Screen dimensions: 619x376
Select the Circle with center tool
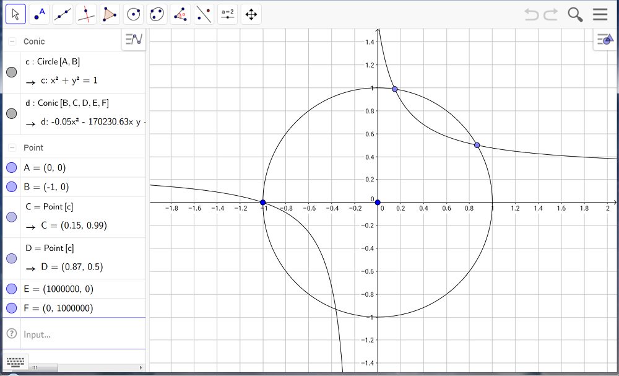coord(134,15)
